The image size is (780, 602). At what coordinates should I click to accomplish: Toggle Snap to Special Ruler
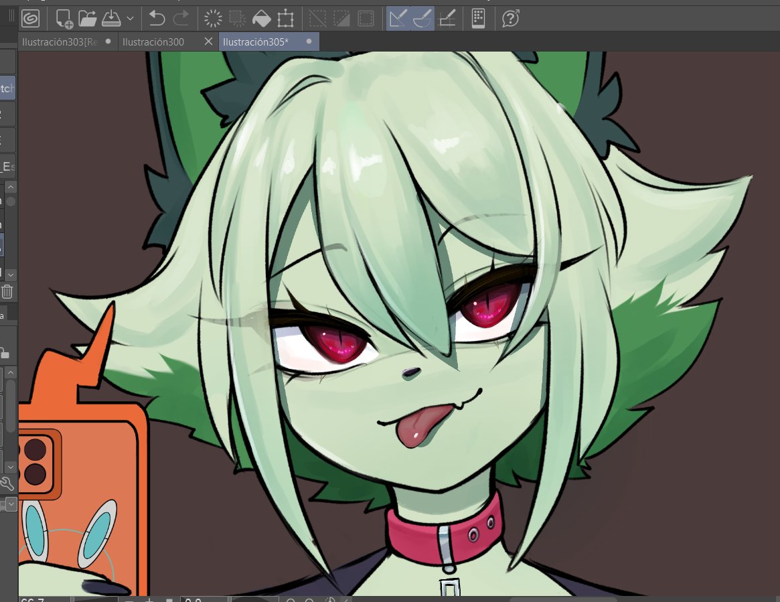click(x=422, y=19)
